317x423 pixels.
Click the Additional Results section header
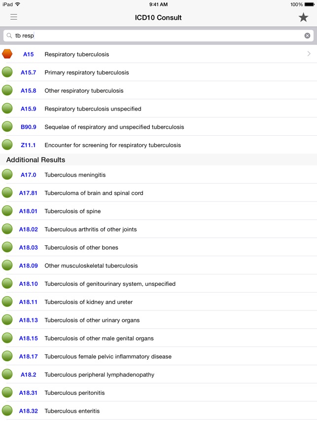tap(35, 160)
